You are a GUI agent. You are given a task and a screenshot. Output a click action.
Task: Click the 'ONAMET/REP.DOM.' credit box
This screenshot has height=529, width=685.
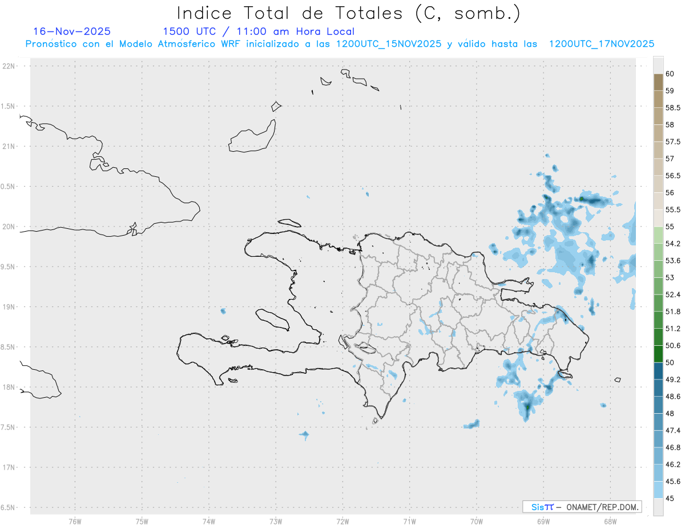tap(582, 507)
